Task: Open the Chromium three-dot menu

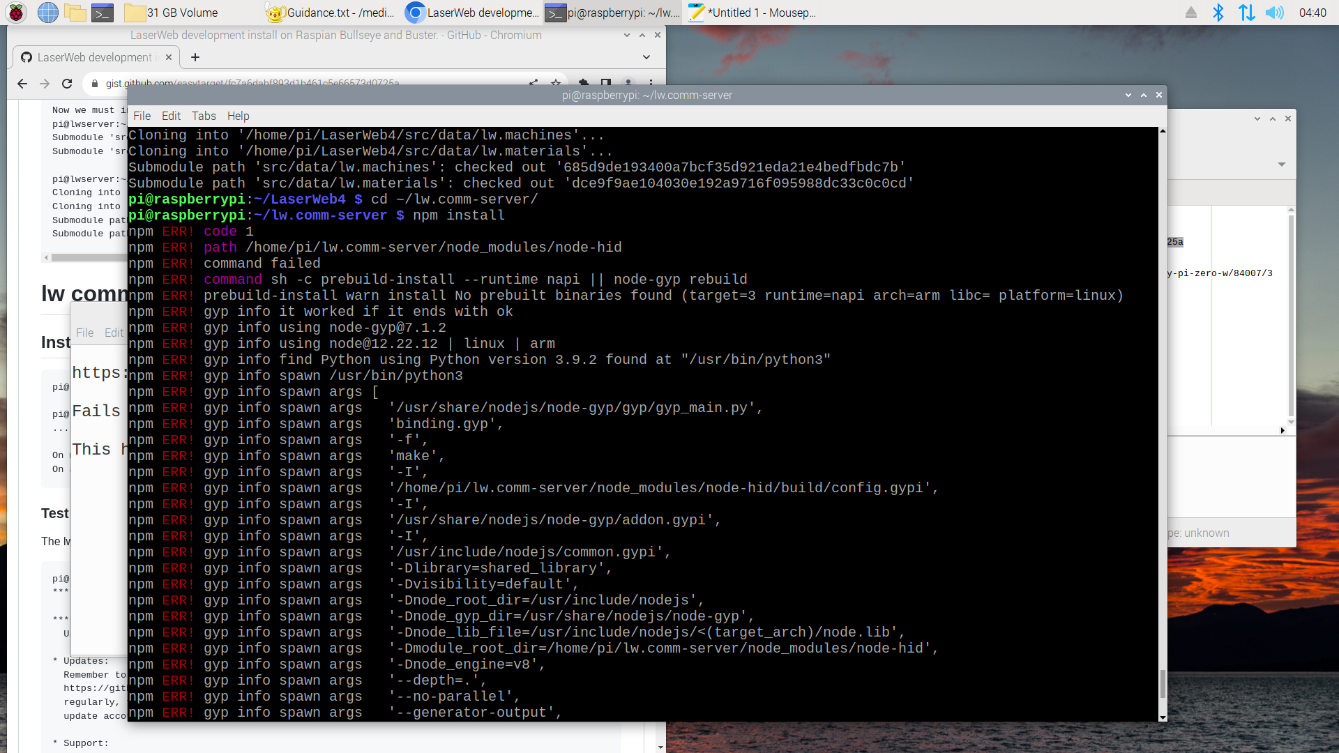Action: pos(651,83)
